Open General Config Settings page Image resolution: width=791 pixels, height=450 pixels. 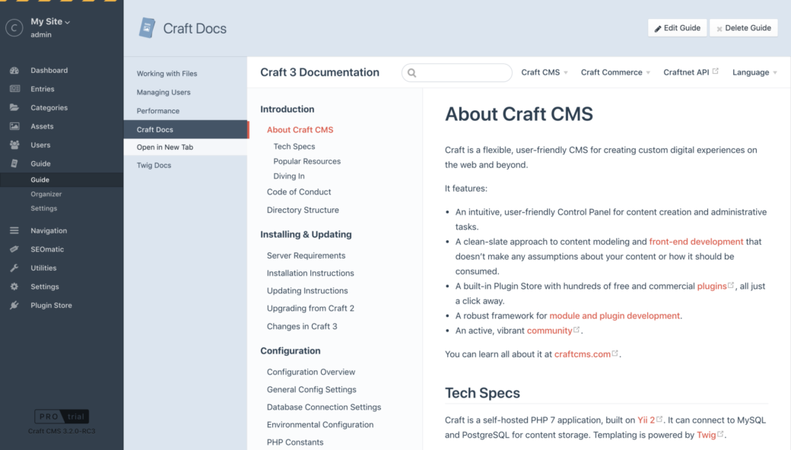(x=311, y=389)
